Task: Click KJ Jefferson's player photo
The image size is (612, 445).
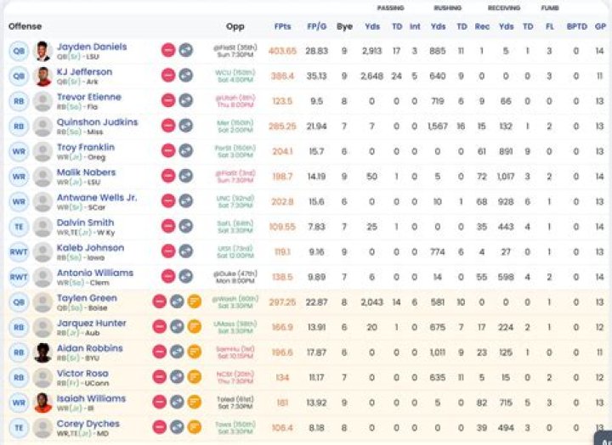Action: (42, 76)
